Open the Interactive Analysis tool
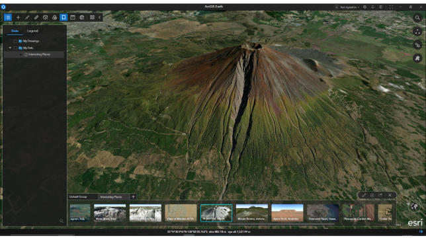 [46, 17]
